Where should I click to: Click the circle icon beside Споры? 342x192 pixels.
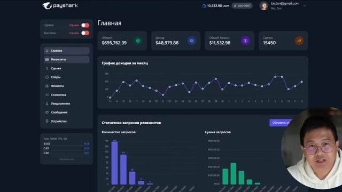(x=47, y=77)
